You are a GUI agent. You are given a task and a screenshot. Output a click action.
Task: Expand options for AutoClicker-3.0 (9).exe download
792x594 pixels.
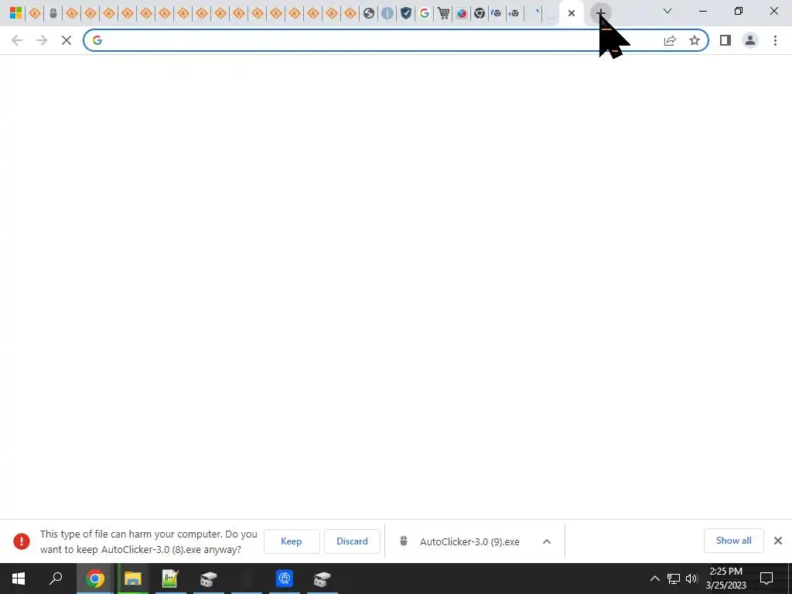pos(547,541)
